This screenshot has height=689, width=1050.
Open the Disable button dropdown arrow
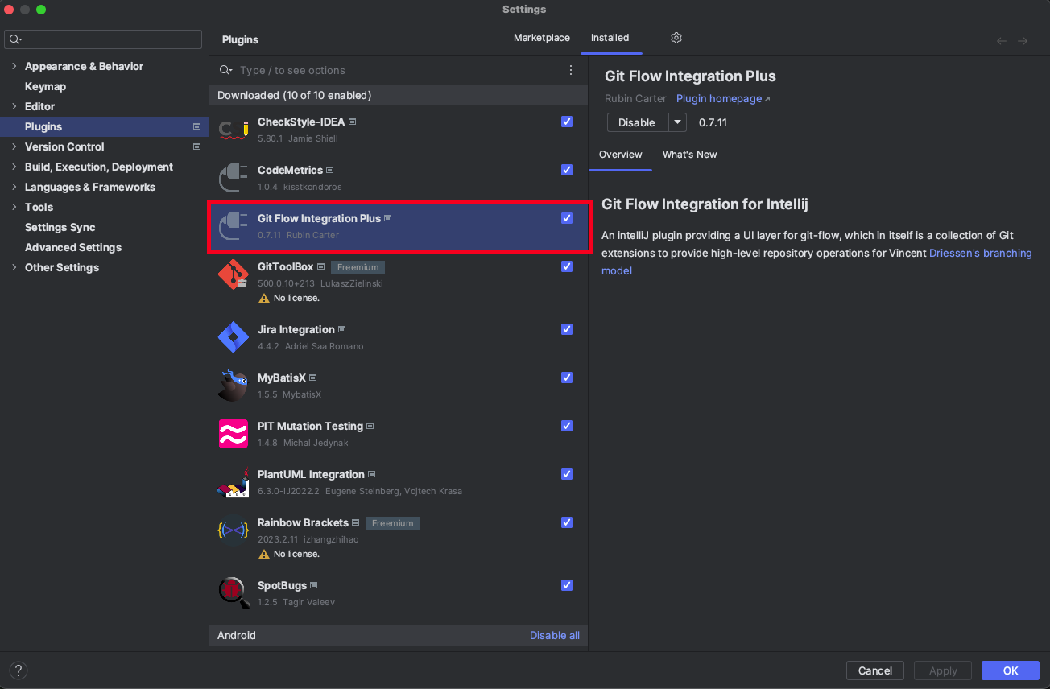pyautogui.click(x=678, y=122)
